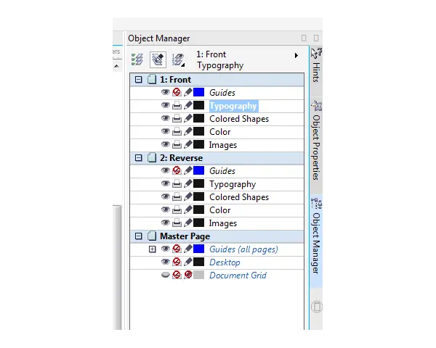Hide Front page Color layer eye
This screenshot has height=348, width=436.
pos(166,131)
